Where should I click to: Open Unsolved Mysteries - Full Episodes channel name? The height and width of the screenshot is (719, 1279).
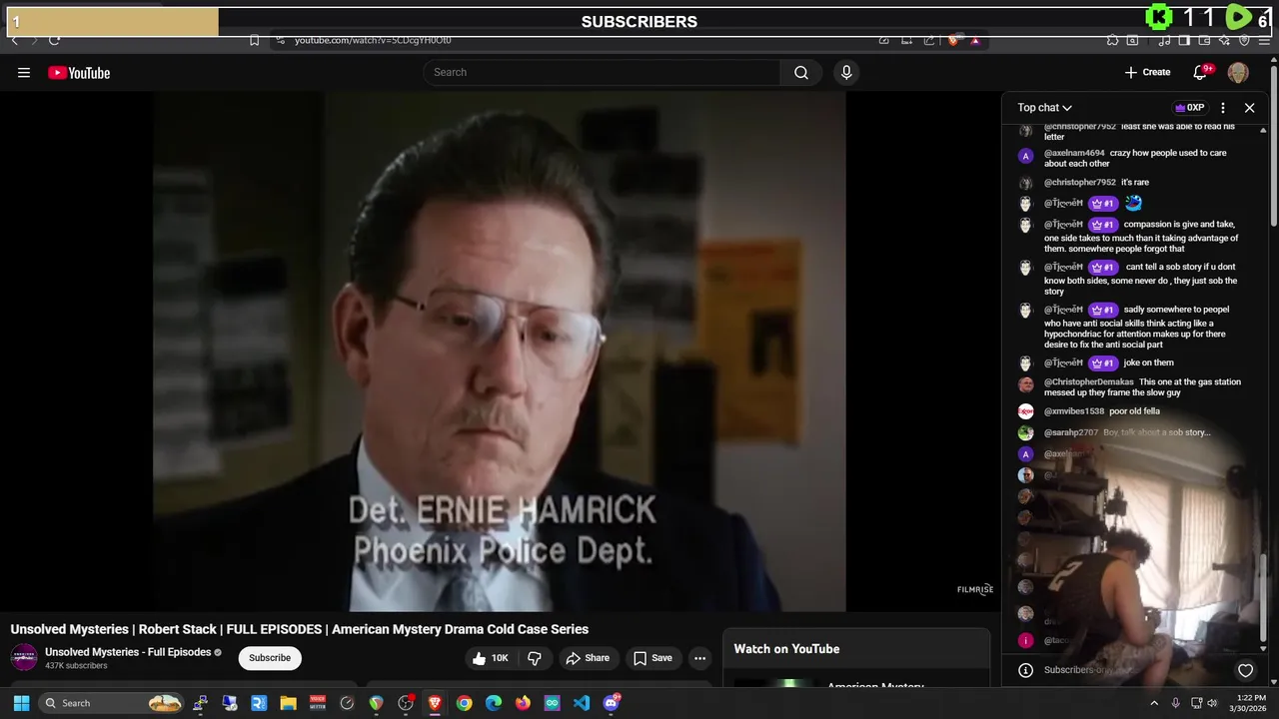(x=128, y=652)
